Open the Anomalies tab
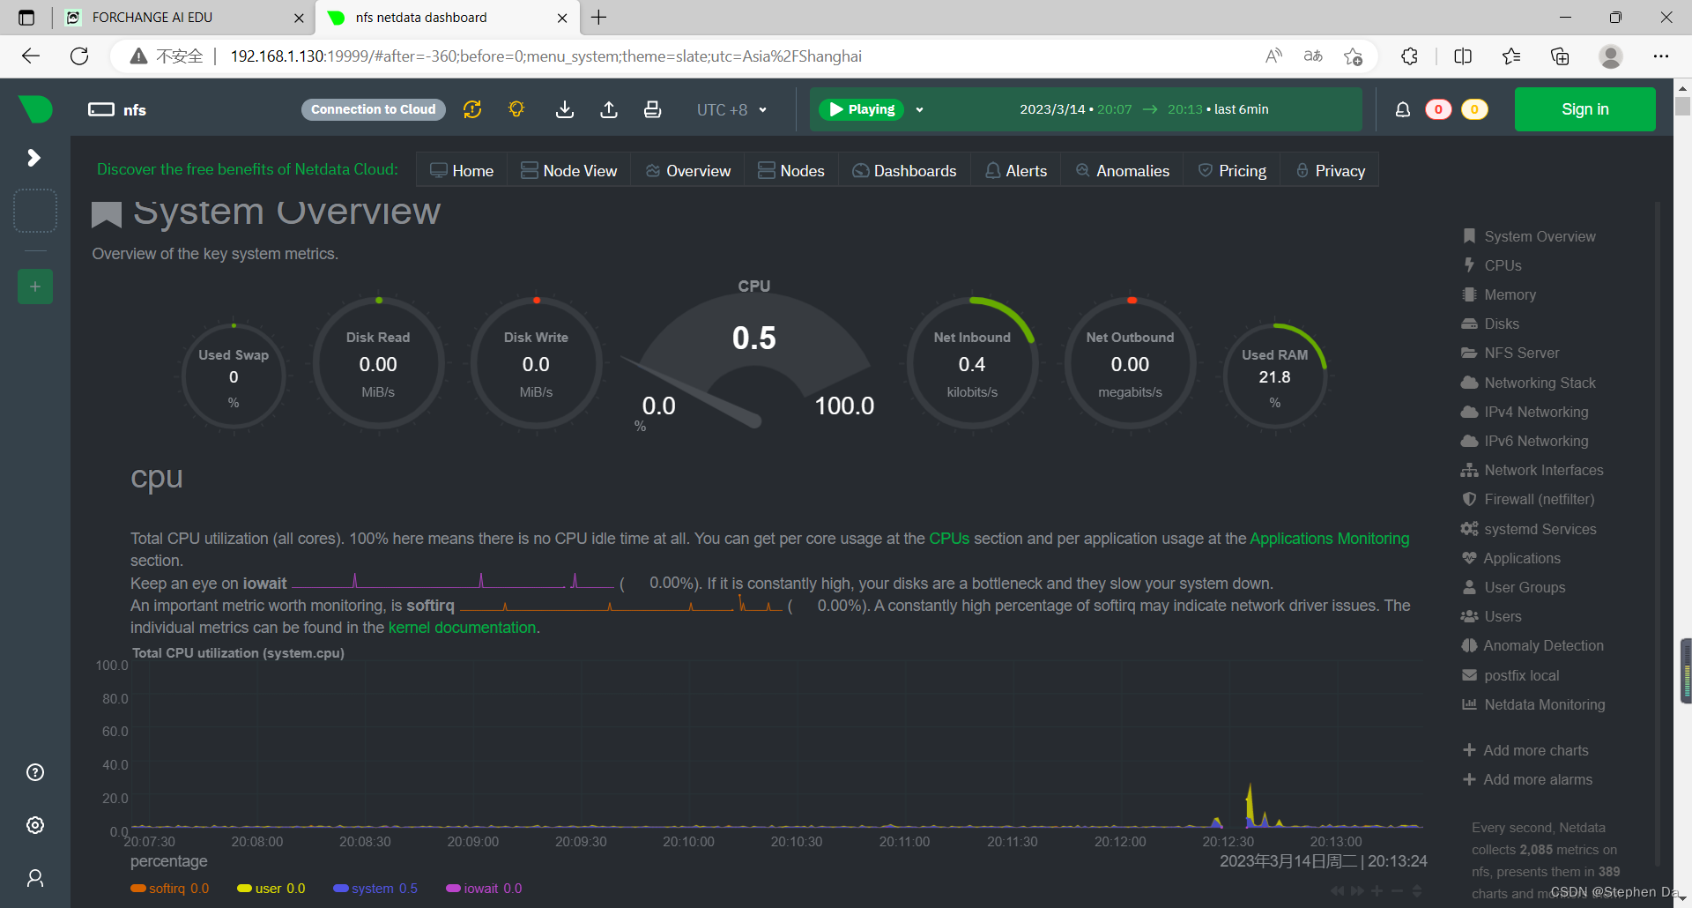This screenshot has width=1692, height=908. coord(1123,170)
